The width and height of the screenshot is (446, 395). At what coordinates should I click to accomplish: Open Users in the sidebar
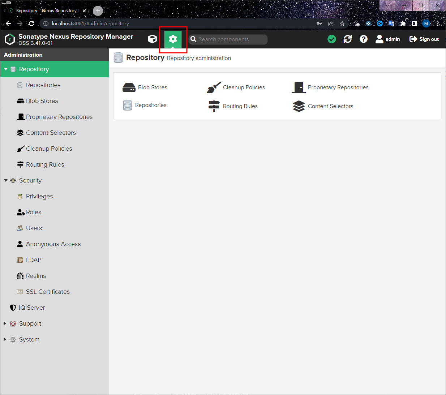55,228
